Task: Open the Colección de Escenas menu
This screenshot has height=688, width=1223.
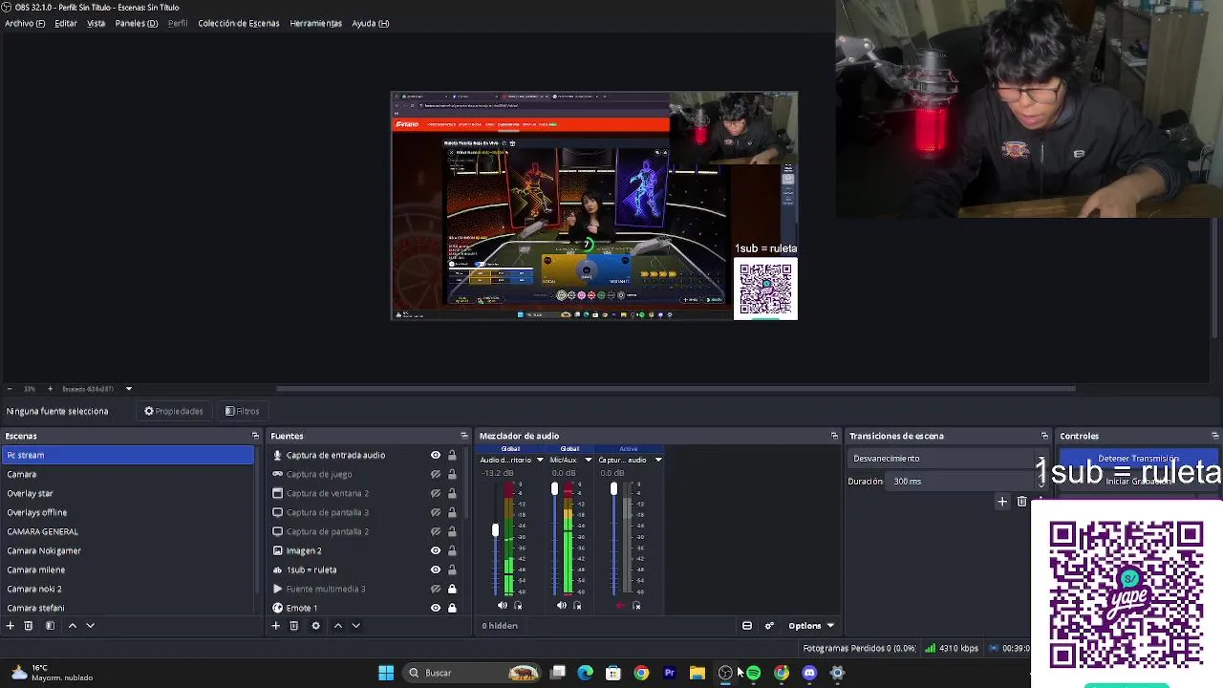Action: pos(239,23)
